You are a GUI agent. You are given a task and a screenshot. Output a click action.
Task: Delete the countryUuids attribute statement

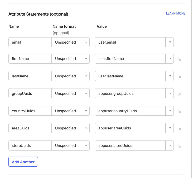[x=180, y=112]
